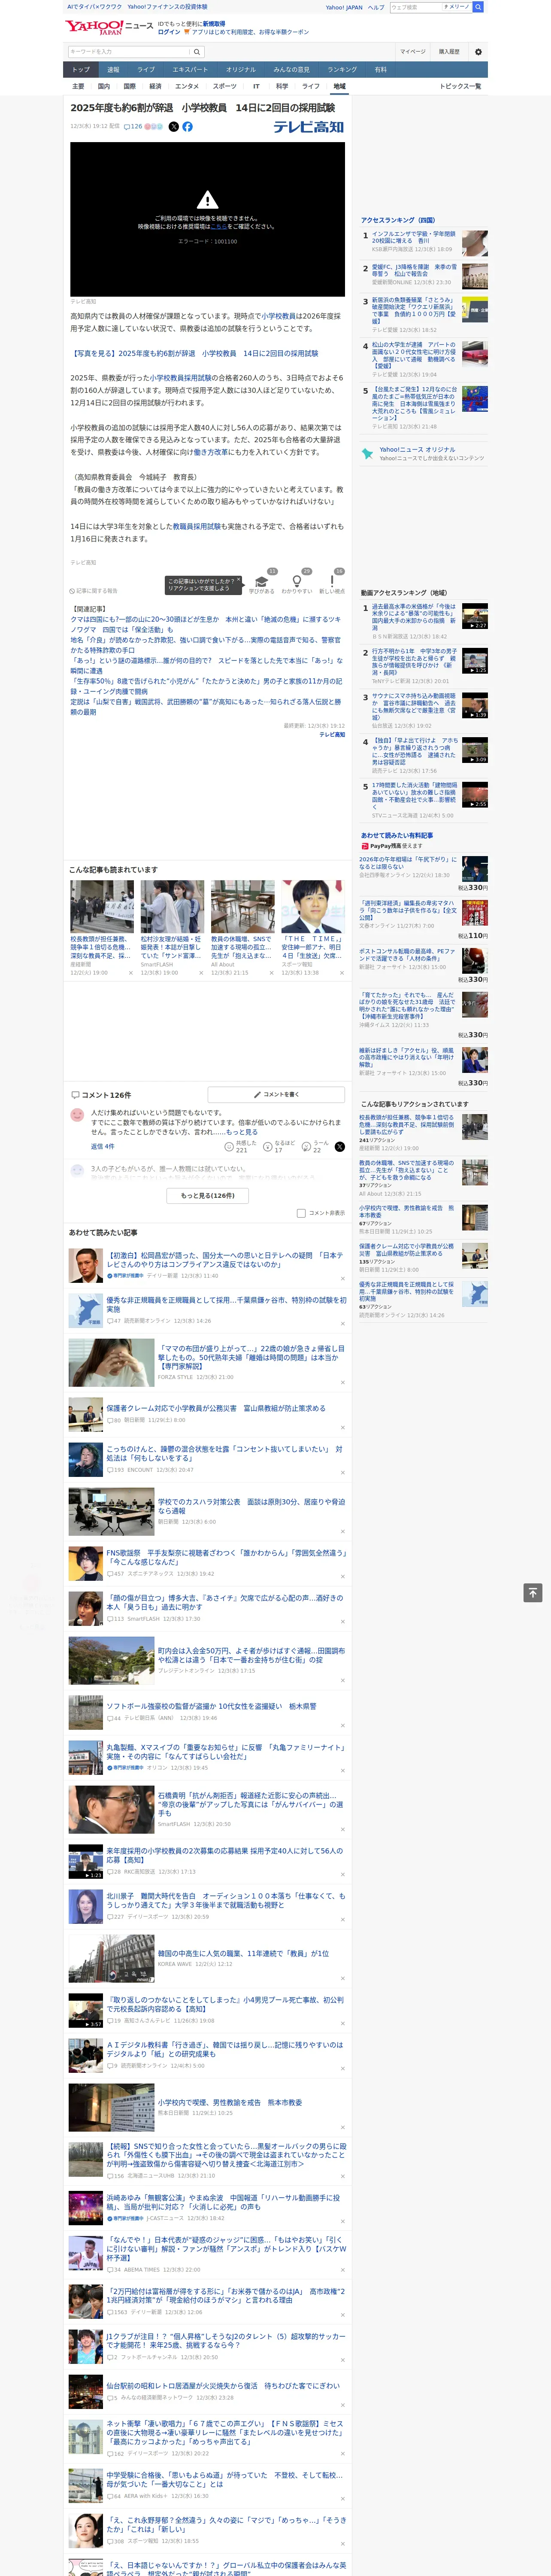Viewport: 551px width, 2576px height.
Task: Click the こちら link in the video error
Action: coord(219,227)
